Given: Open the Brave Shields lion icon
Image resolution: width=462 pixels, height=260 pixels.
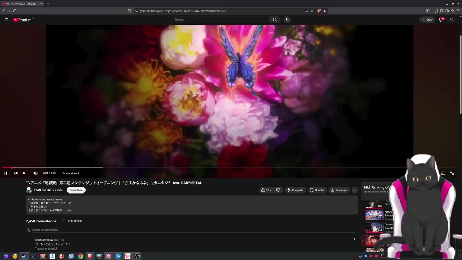Looking at the screenshot, I should point(319,11).
